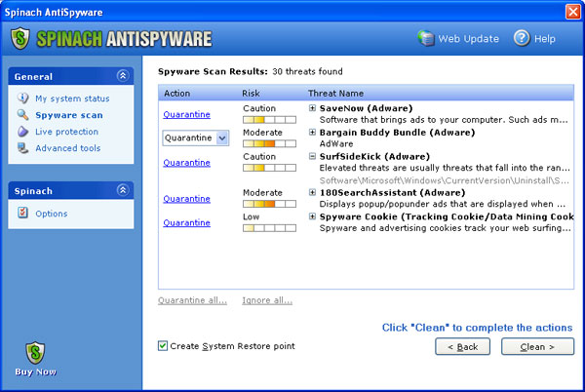Click the Threat Name column header
585x392 pixels.
[x=335, y=94]
